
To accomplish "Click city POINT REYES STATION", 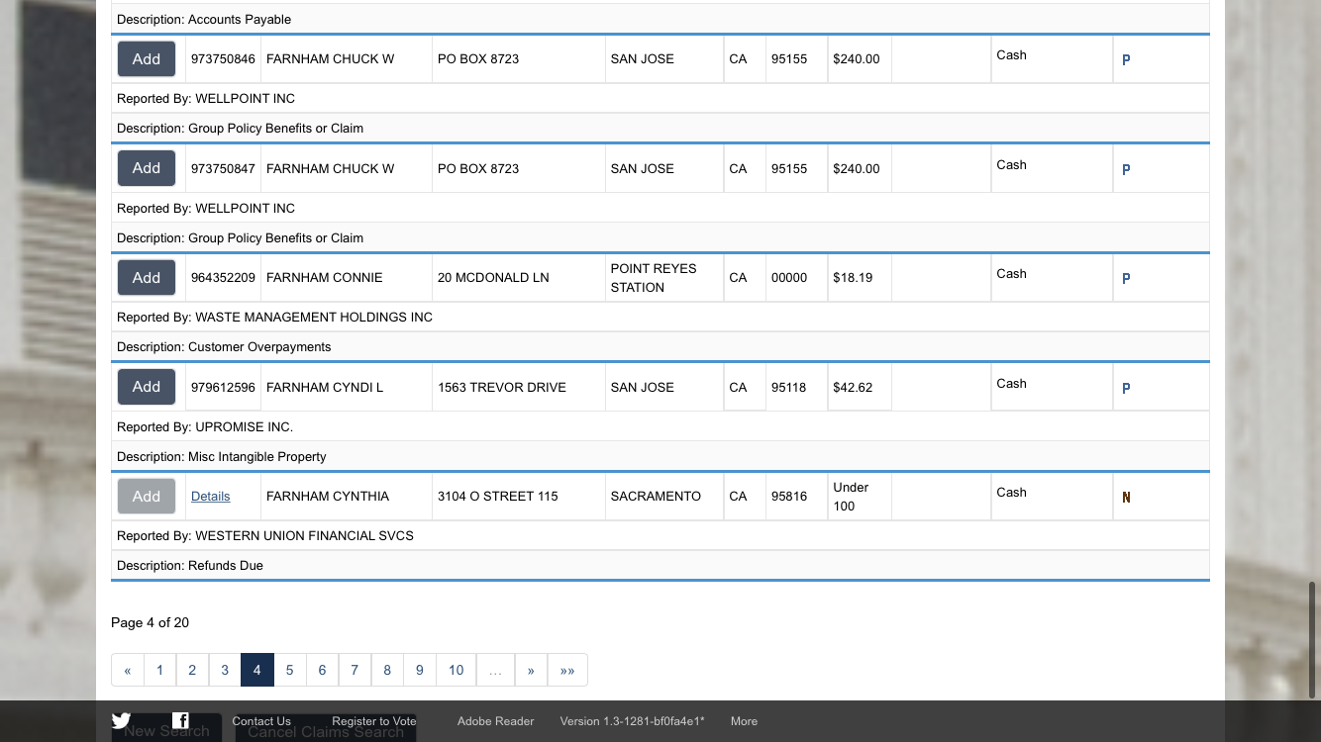I will click(x=654, y=278).
